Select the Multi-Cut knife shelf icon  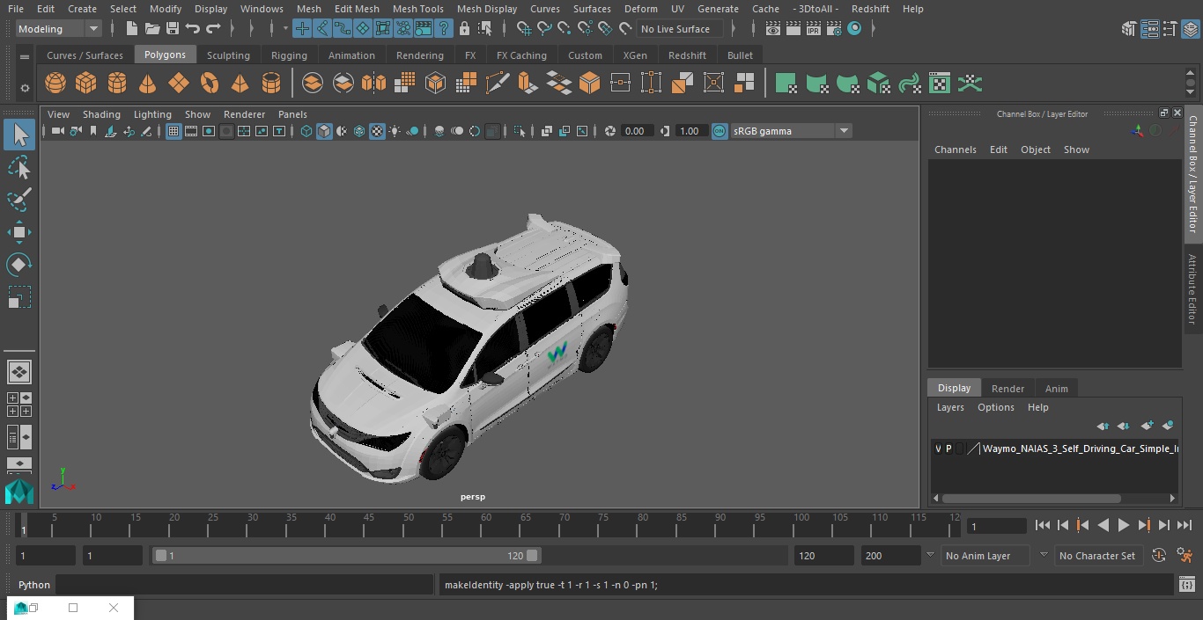click(x=498, y=84)
